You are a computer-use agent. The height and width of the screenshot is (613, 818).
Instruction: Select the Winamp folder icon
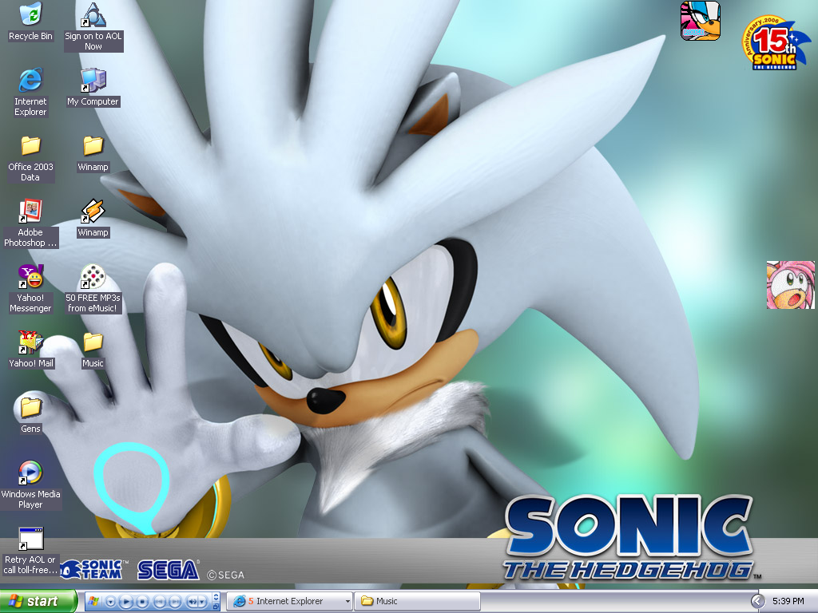tap(93, 152)
